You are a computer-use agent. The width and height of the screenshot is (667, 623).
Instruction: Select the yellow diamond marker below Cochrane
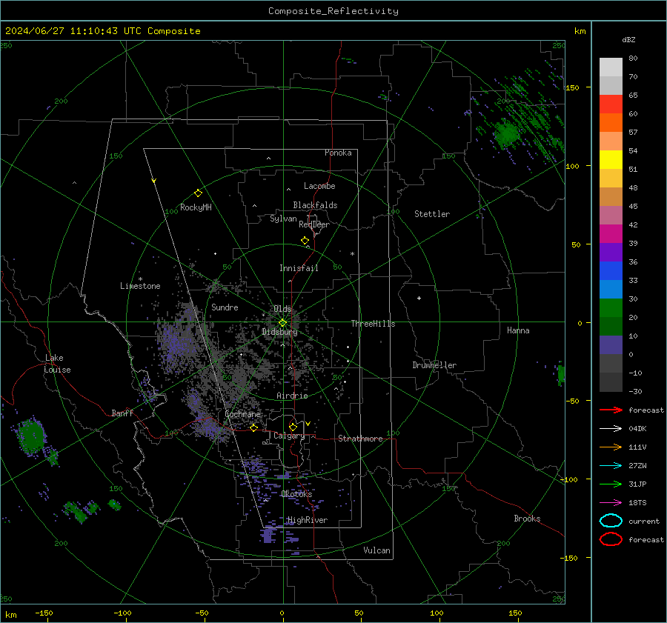[x=254, y=427]
